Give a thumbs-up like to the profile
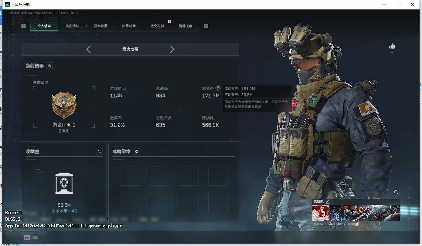 (392, 46)
